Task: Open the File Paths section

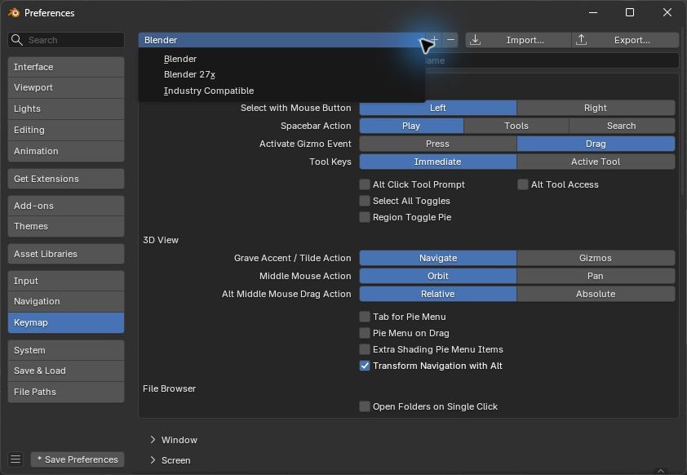Action: (x=66, y=392)
